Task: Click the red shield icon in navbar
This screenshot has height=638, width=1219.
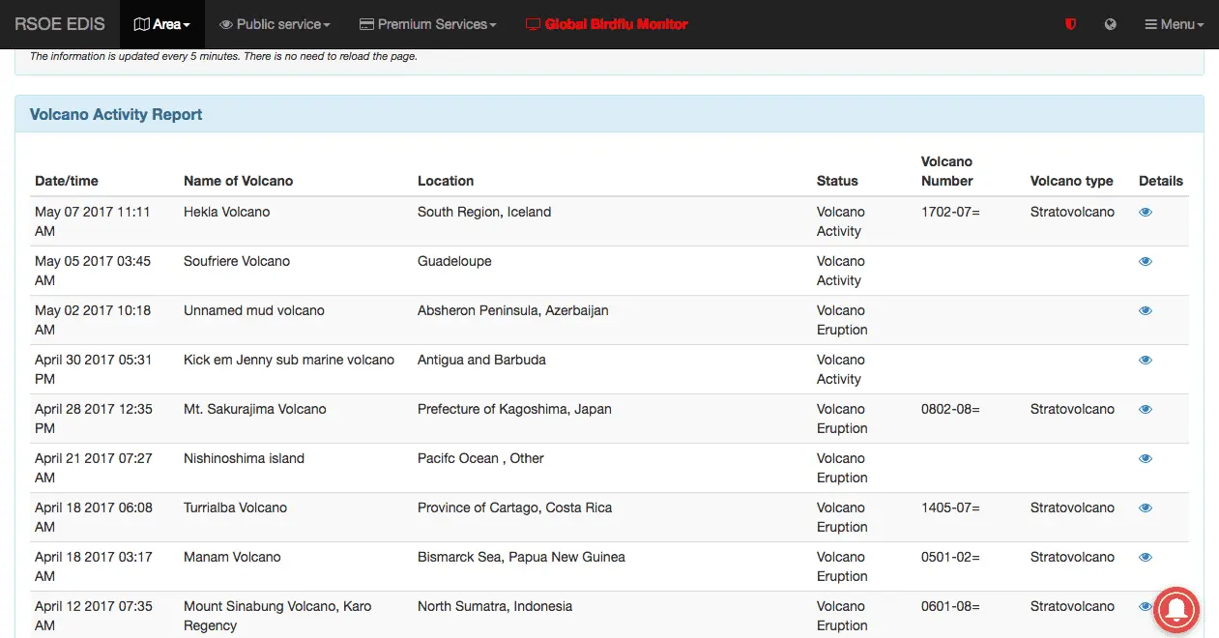Action: [x=1070, y=24]
